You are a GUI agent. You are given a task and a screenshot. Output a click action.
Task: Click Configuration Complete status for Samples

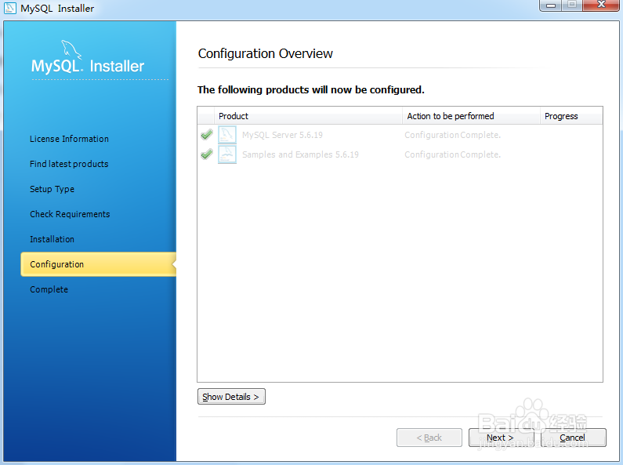click(x=452, y=154)
